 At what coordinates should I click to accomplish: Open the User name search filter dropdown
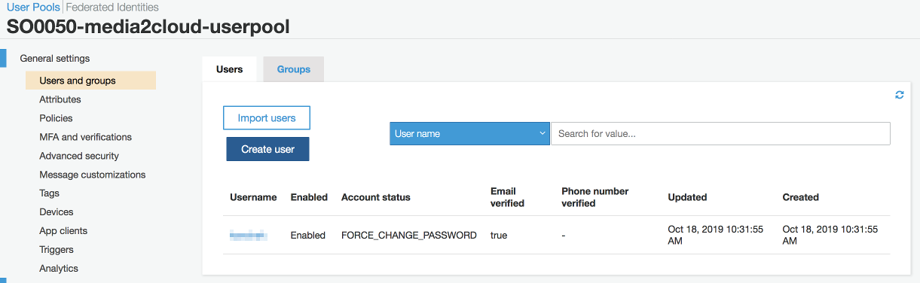470,133
